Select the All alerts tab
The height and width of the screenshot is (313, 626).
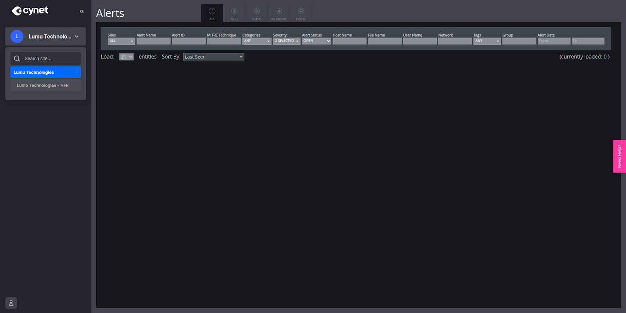(x=212, y=13)
